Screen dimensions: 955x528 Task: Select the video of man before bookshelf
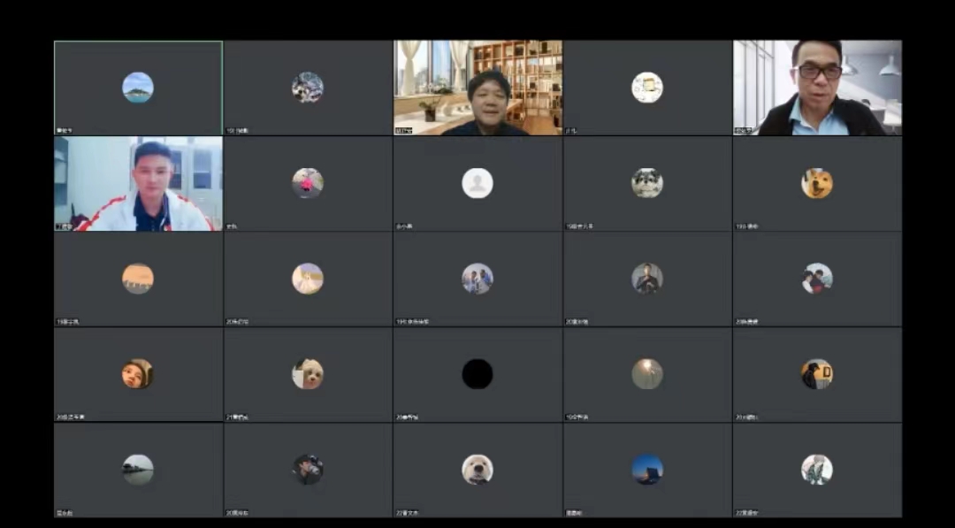477,88
